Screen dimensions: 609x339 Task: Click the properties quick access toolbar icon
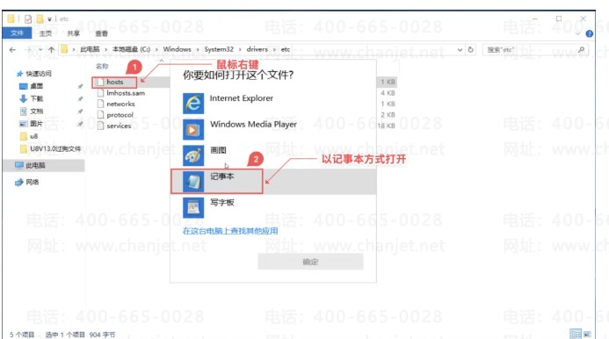point(28,18)
